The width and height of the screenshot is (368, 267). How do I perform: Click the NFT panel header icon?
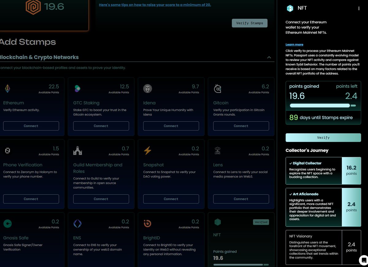pos(290,8)
